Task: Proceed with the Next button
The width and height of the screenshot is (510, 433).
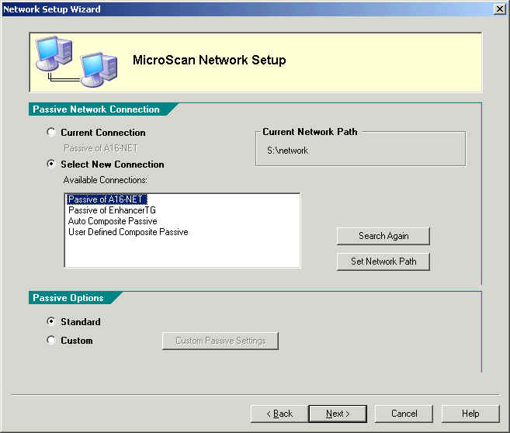Action: pos(338,414)
